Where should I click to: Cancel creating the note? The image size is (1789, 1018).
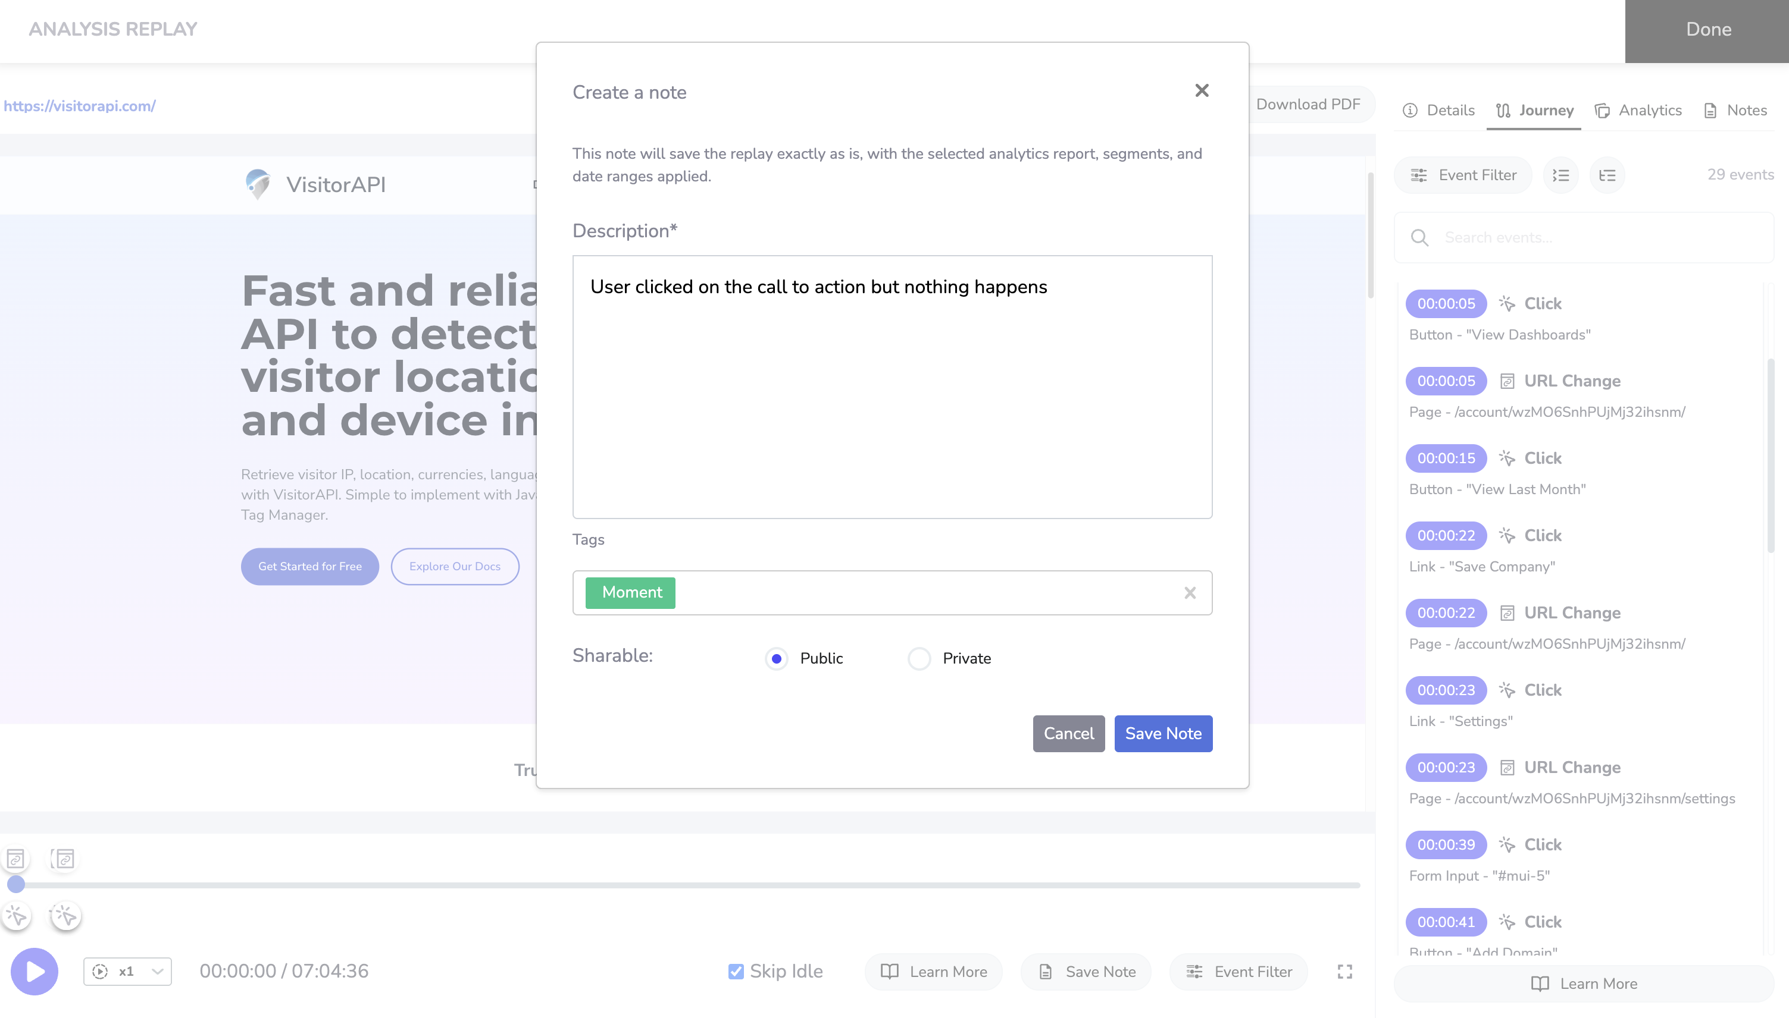[x=1068, y=733]
